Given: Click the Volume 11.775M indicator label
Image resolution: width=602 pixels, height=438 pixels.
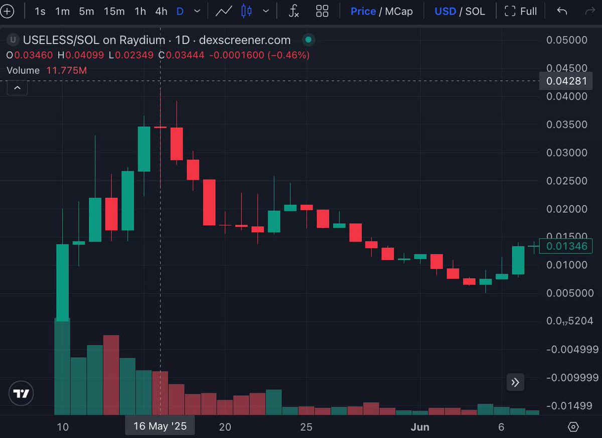Looking at the screenshot, I should pyautogui.click(x=47, y=70).
